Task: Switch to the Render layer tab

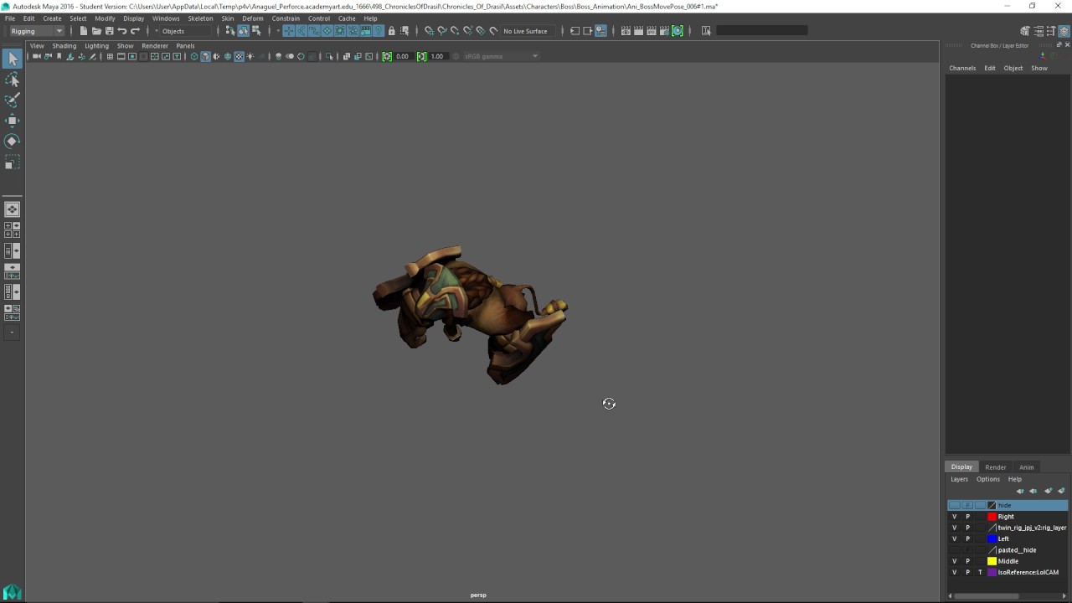Action: (x=995, y=467)
